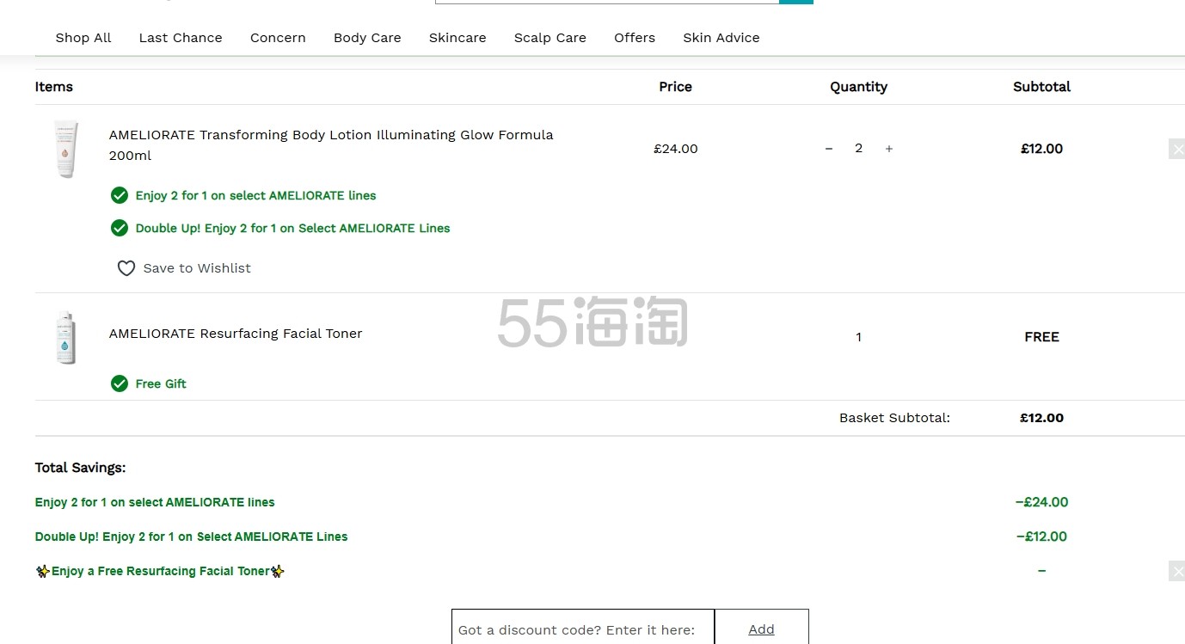1185x644 pixels.
Task: Go to the Scalp Care section
Action: pos(550,38)
